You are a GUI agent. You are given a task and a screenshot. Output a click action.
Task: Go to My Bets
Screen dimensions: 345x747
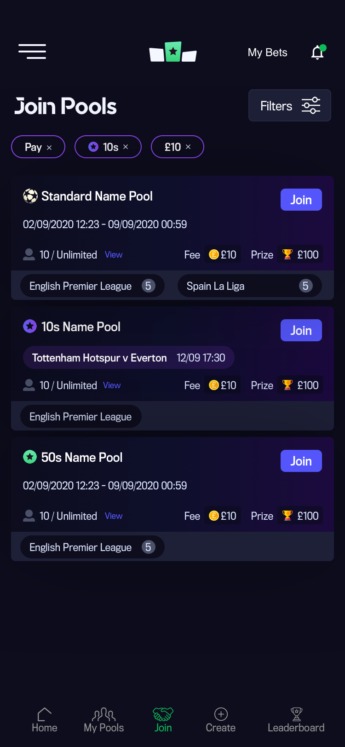pyautogui.click(x=267, y=52)
